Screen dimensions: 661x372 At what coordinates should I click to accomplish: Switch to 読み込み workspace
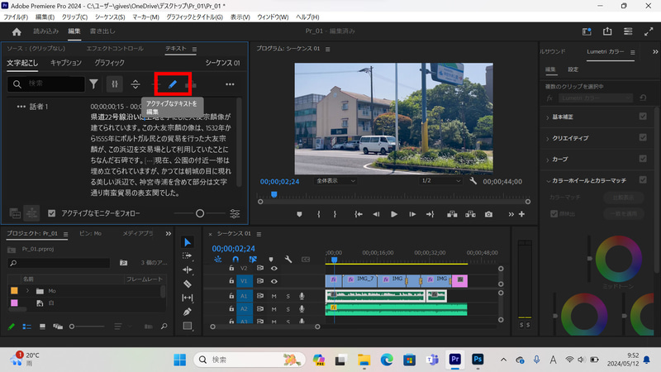(46, 31)
